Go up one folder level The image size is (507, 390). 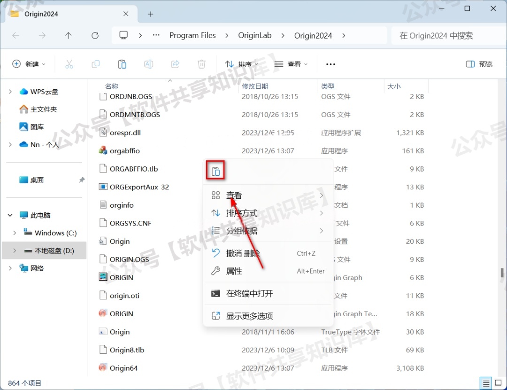click(x=68, y=35)
